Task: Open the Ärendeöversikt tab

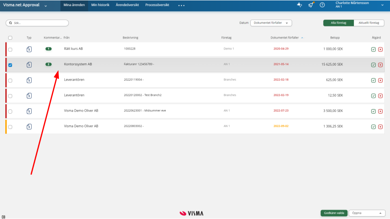Action: pos(127,5)
